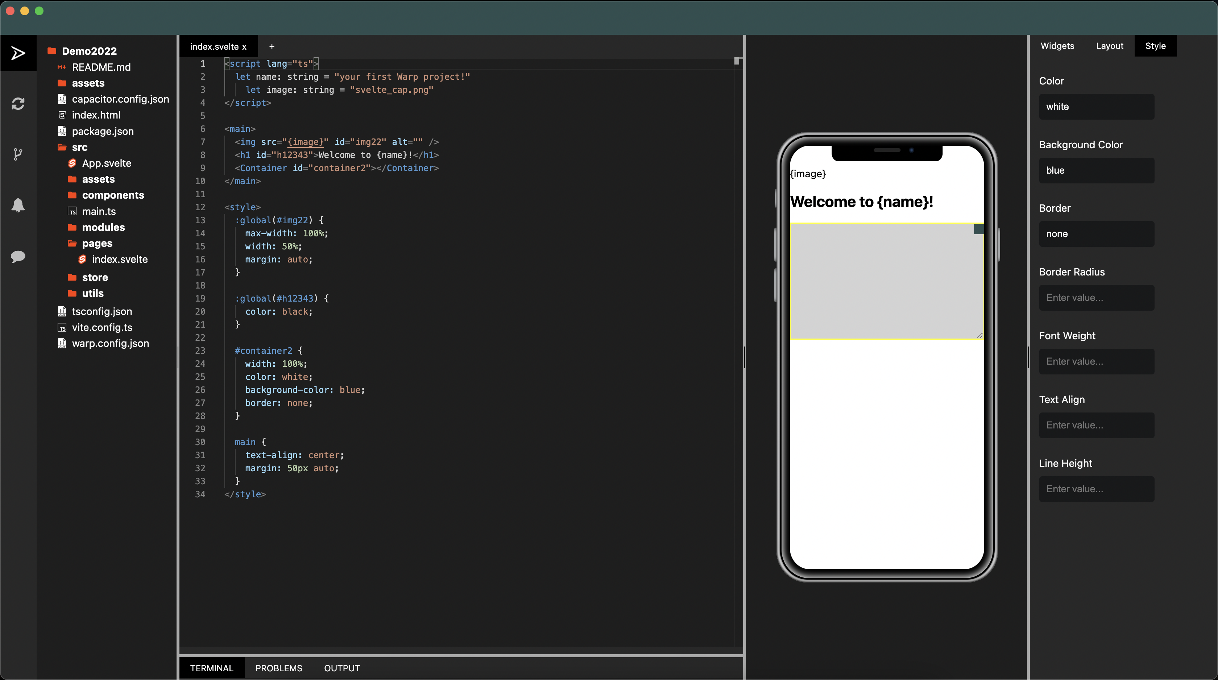
Task: Click the {image} placeholder in phone preview
Action: point(808,174)
